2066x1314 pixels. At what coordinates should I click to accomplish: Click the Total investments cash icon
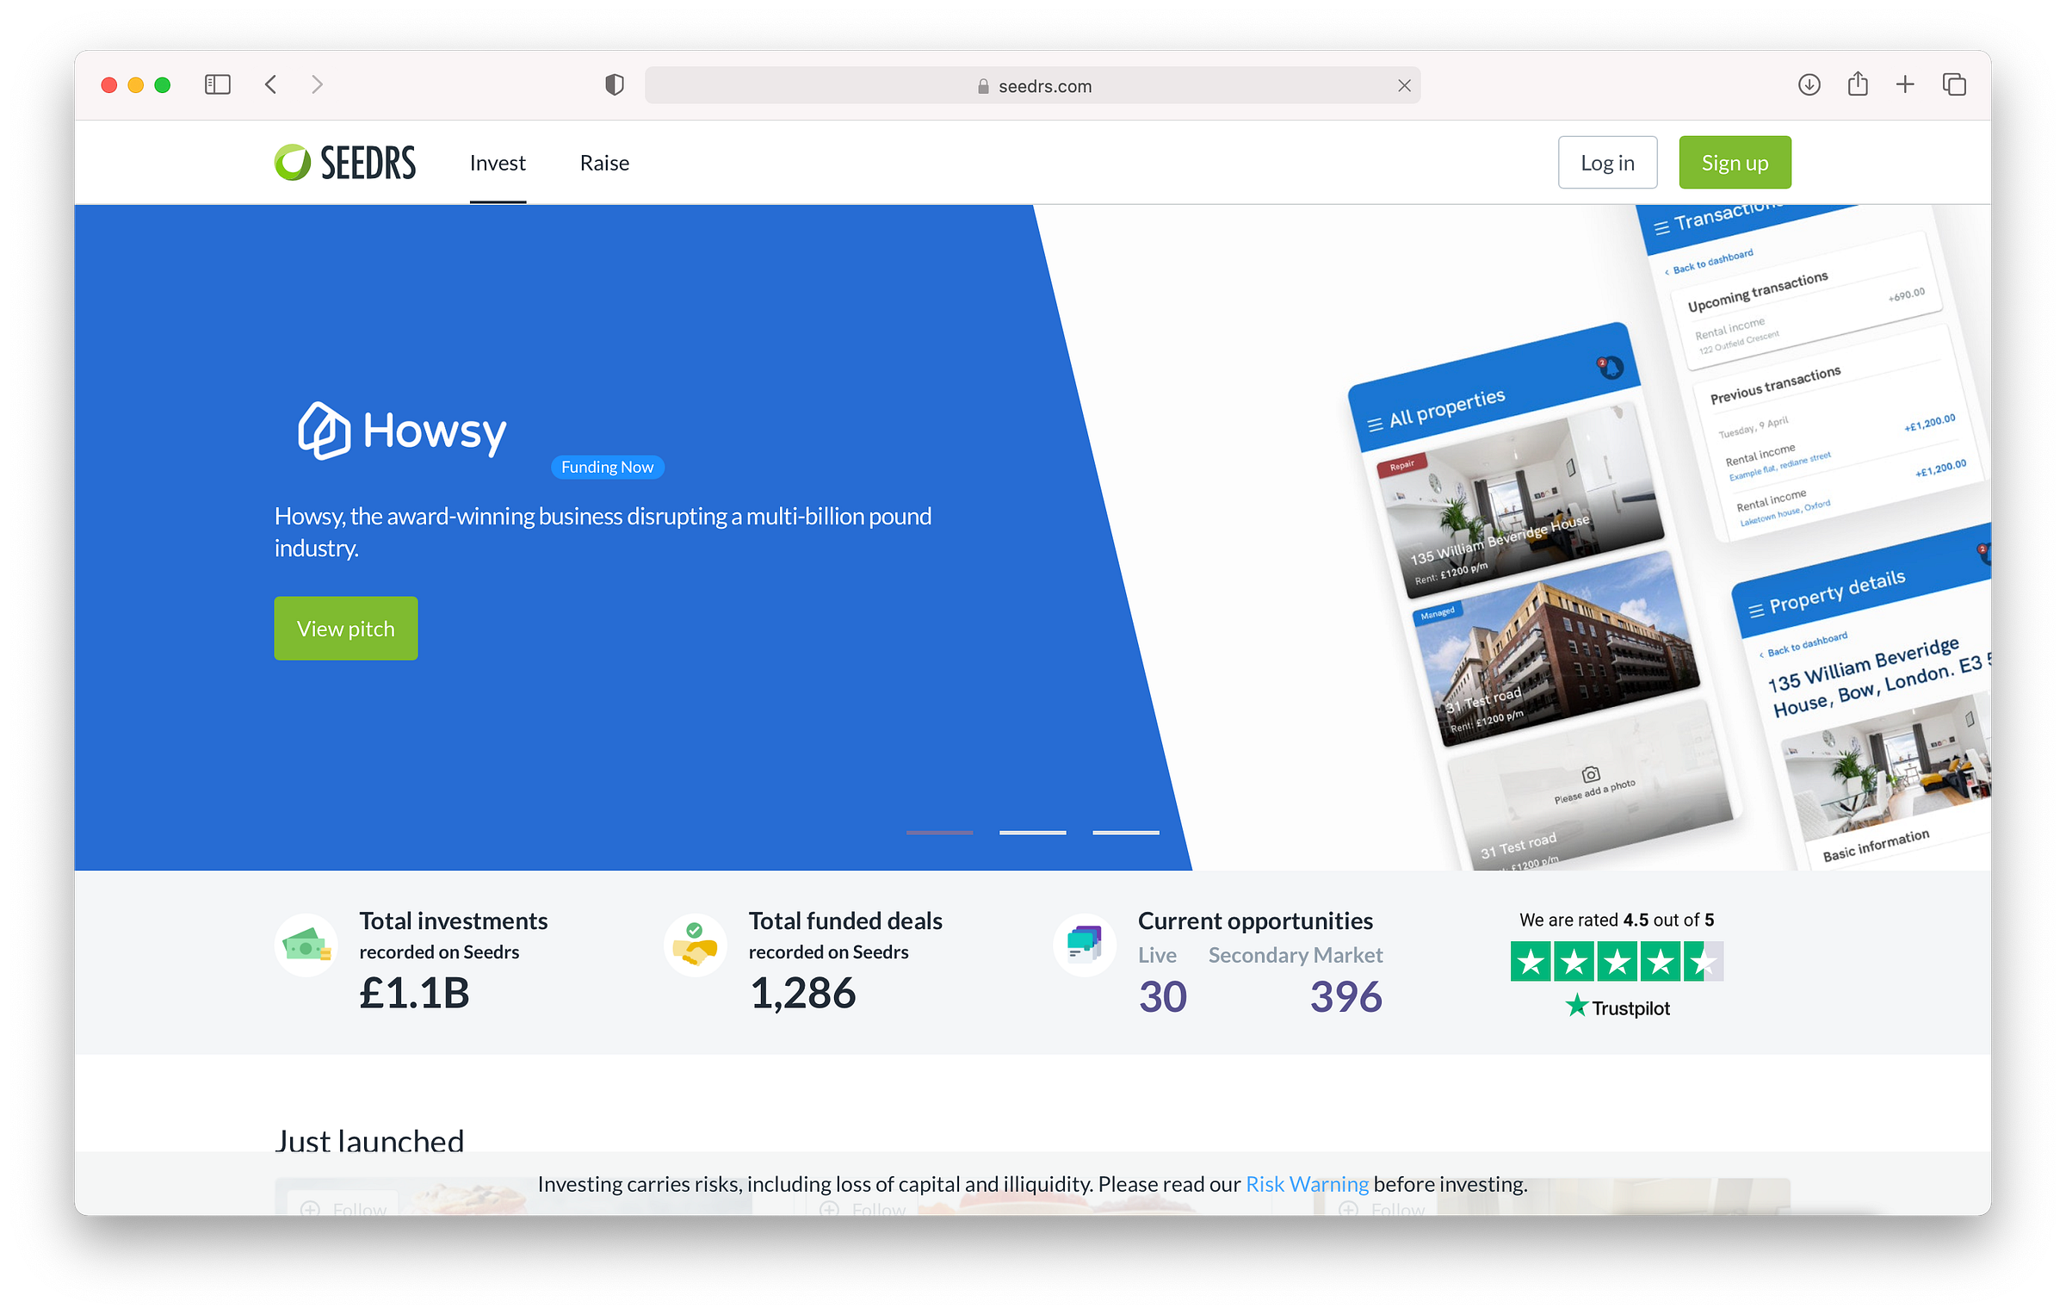tap(306, 946)
